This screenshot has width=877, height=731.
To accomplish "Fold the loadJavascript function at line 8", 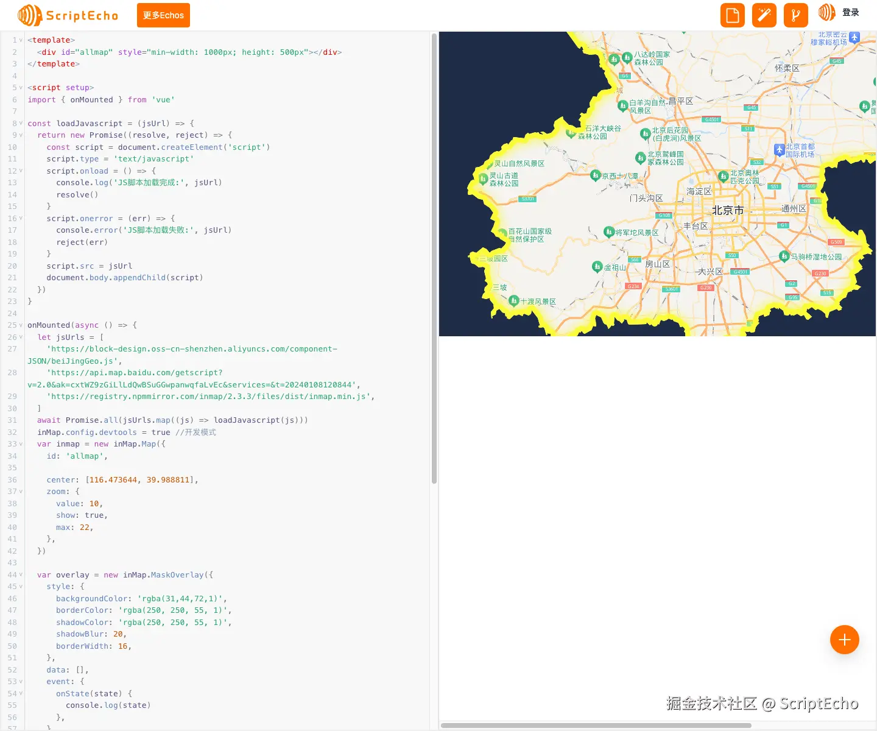I will tap(21, 124).
